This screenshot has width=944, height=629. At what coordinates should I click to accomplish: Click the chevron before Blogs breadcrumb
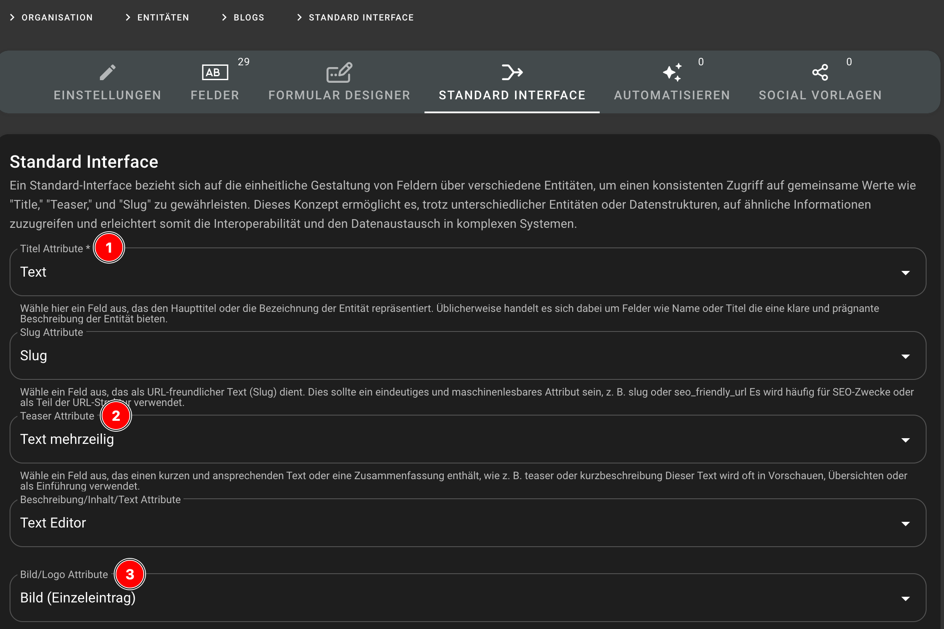[x=224, y=17]
